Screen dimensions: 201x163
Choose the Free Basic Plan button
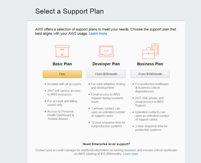[62, 74]
